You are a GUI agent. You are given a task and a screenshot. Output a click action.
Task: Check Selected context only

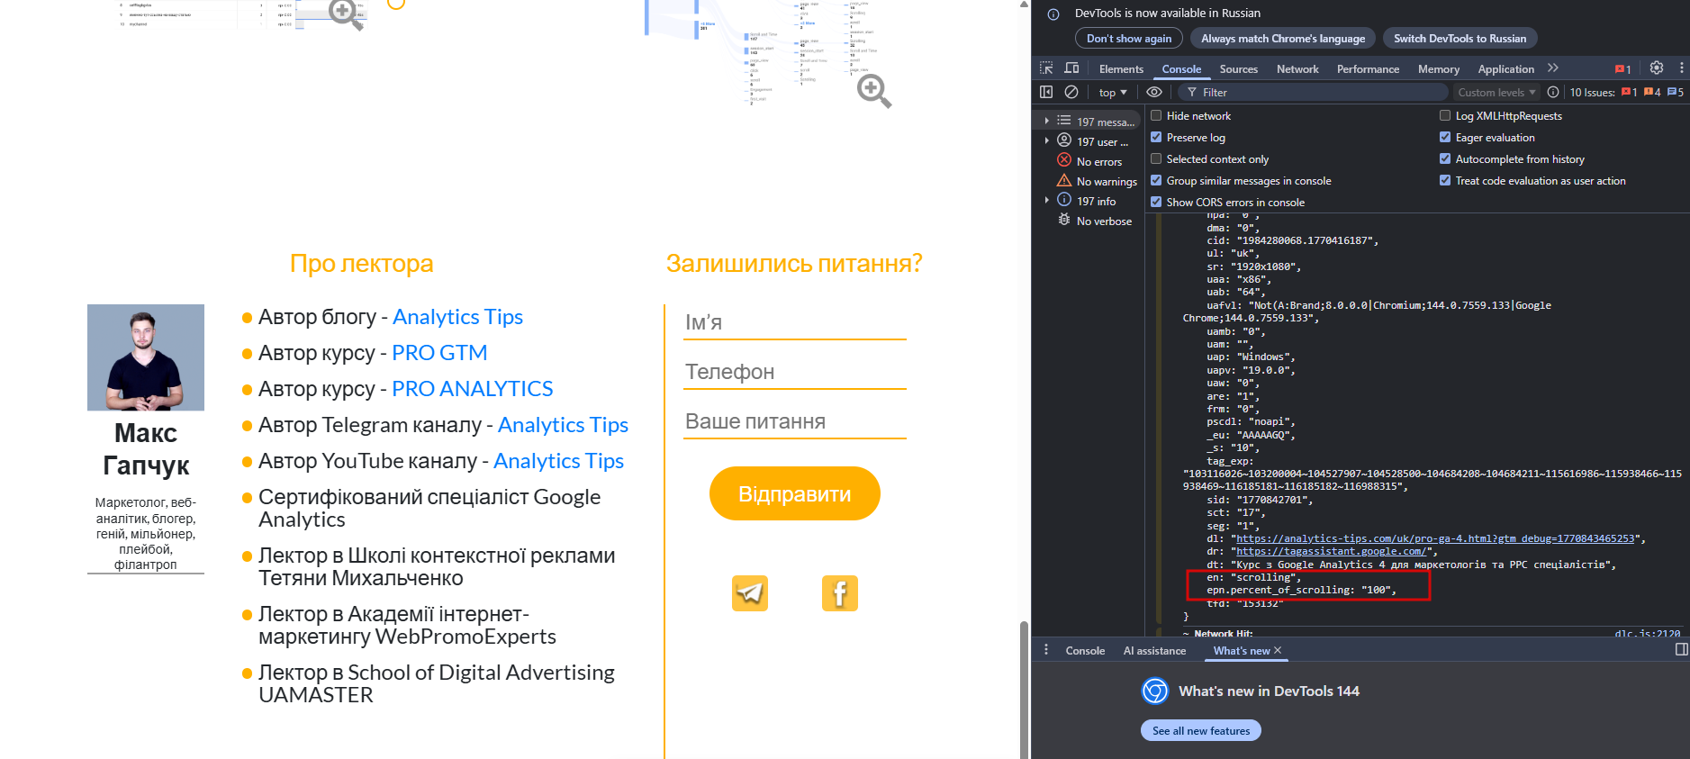click(1156, 158)
